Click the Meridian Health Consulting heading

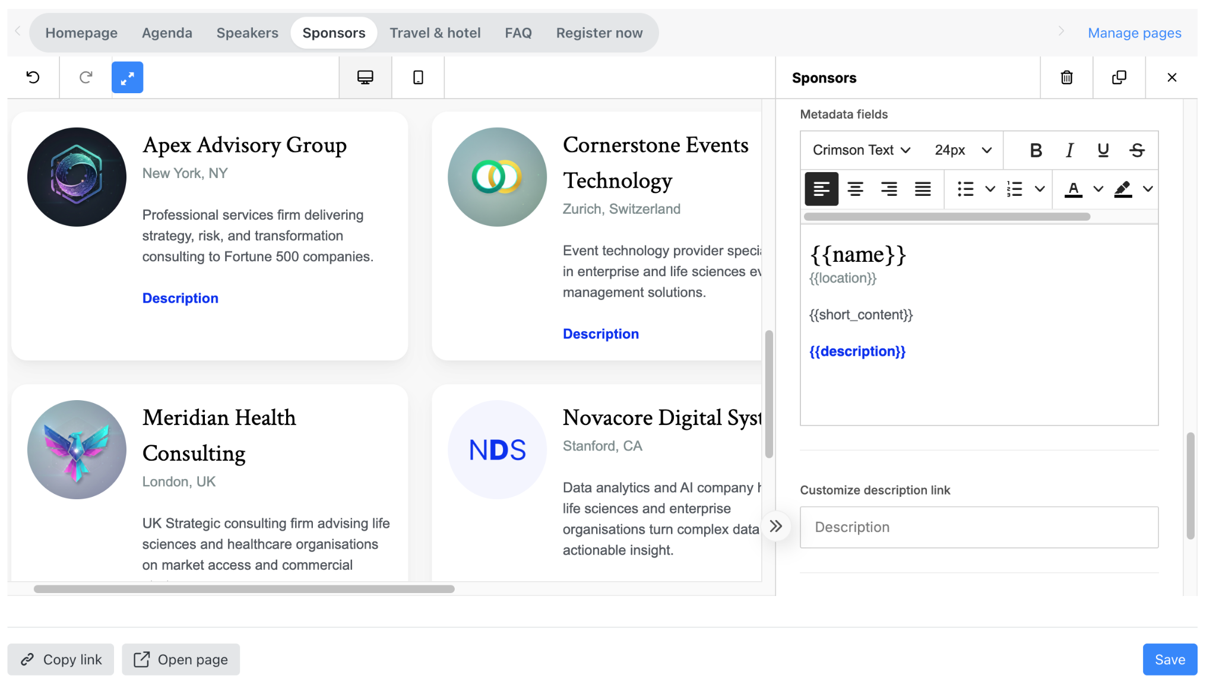(x=219, y=435)
